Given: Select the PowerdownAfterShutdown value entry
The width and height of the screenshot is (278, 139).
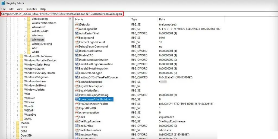Looking at the screenshot, I should pyautogui.click(x=96, y=99).
